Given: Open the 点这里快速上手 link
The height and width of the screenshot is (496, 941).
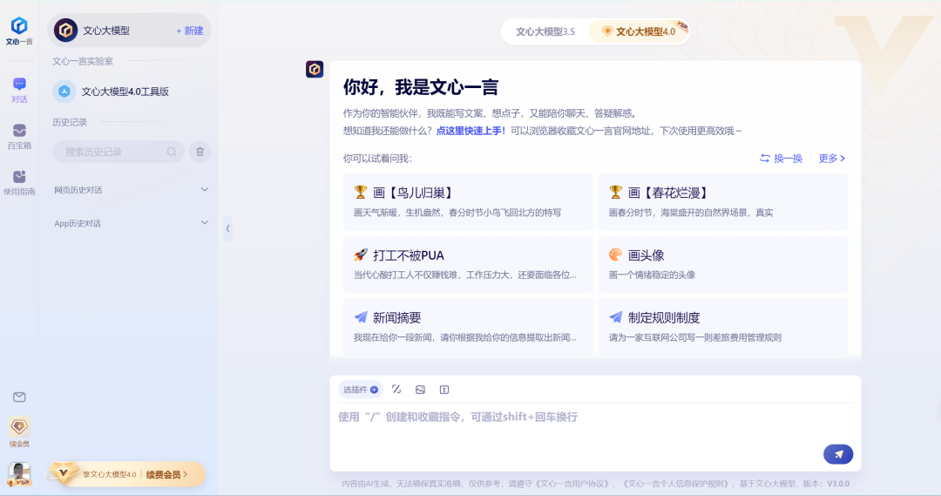Looking at the screenshot, I should click(470, 131).
